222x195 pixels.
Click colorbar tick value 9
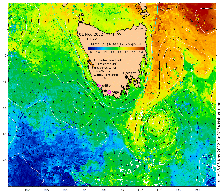[x=91, y=52]
